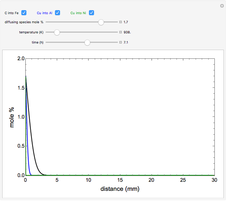Click the 7.1 time value readout

coord(126,42)
